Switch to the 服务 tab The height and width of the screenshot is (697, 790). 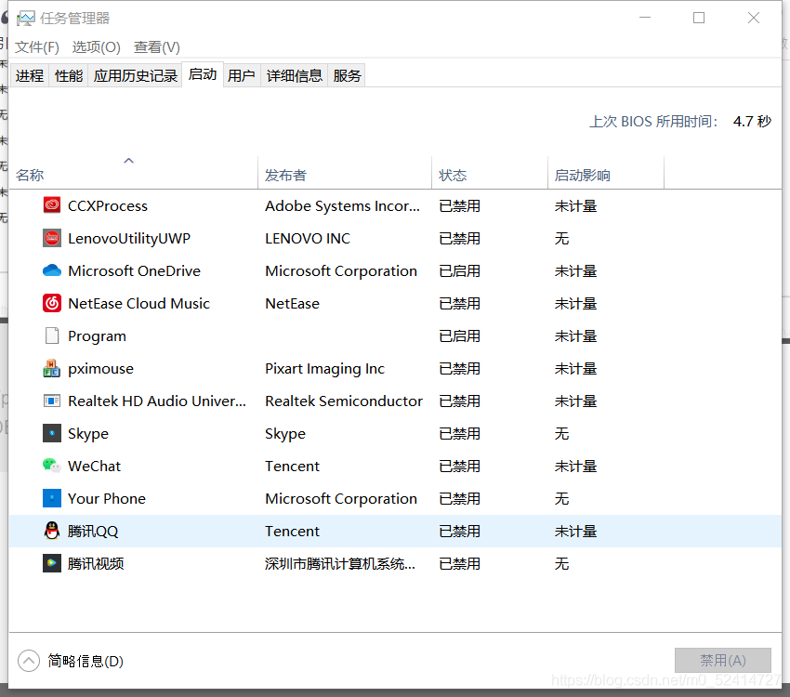(348, 75)
